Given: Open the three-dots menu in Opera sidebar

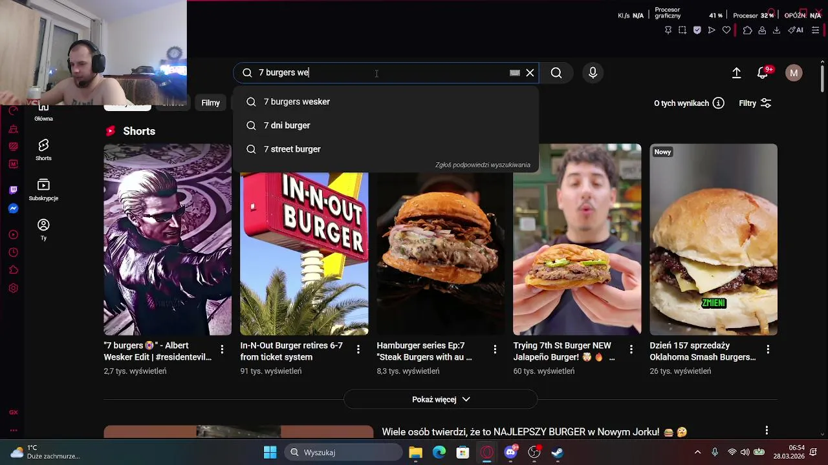Looking at the screenshot, I should tap(13, 430).
